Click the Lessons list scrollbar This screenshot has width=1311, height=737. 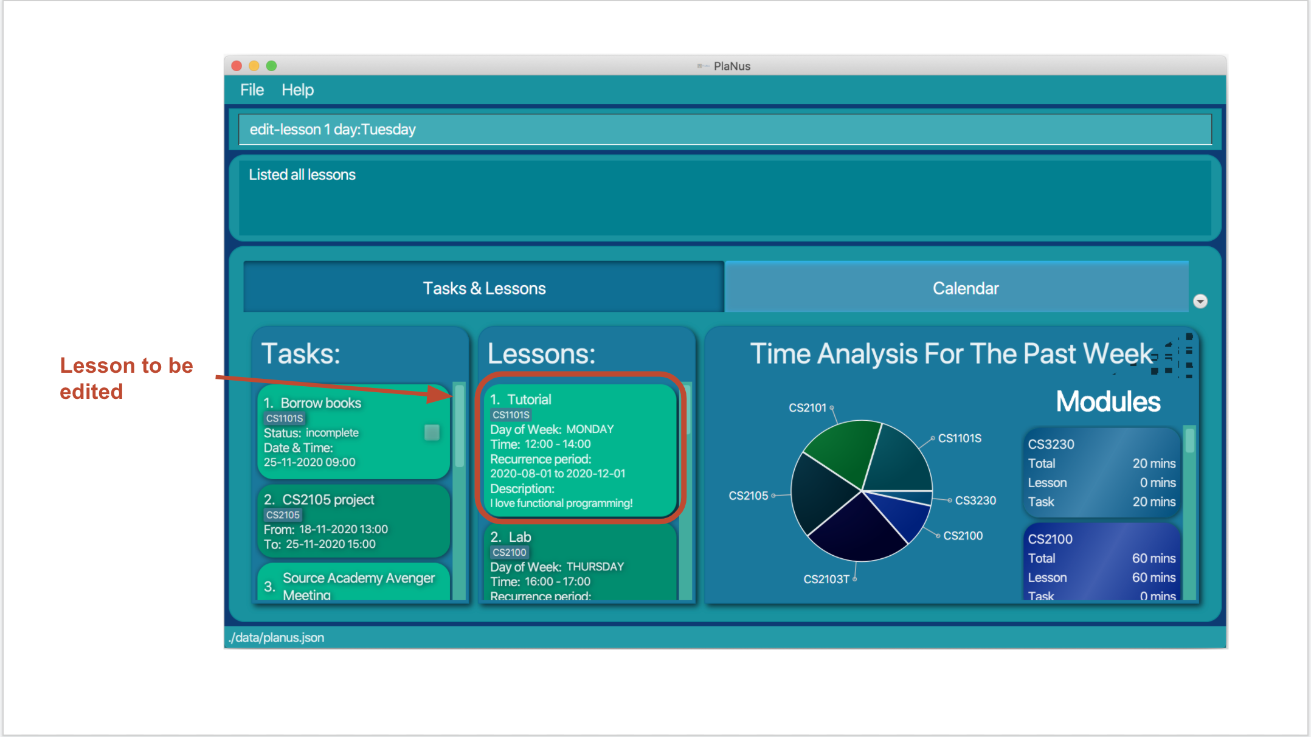point(686,490)
